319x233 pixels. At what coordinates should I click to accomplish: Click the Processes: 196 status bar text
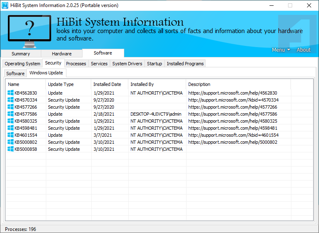pyautogui.click(x=20, y=229)
